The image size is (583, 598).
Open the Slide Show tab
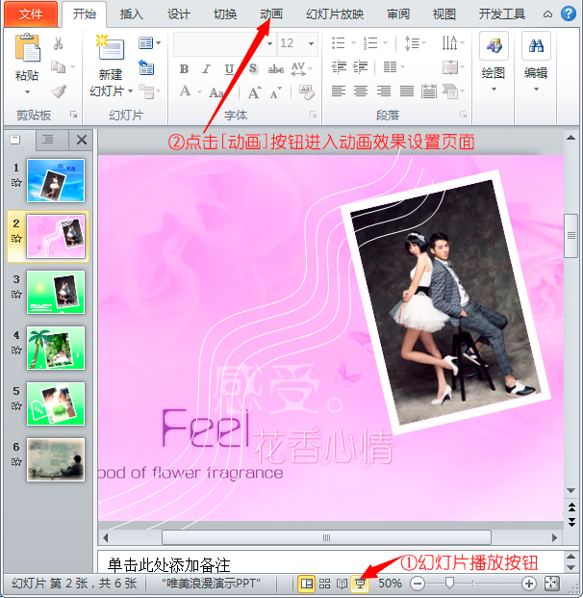[x=335, y=14]
